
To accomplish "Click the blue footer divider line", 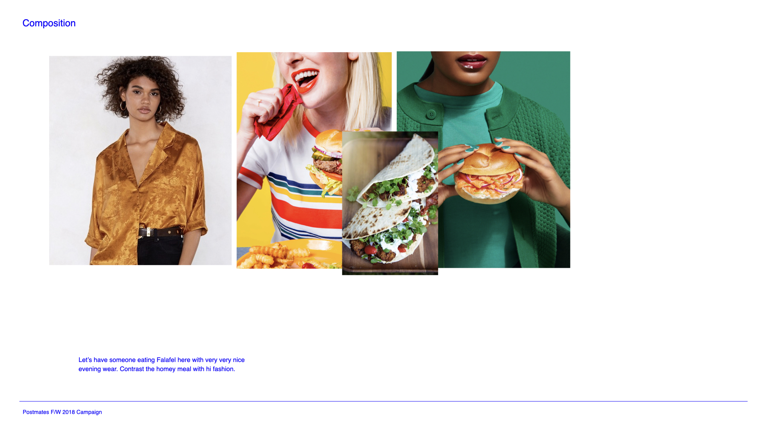I will (383, 401).
